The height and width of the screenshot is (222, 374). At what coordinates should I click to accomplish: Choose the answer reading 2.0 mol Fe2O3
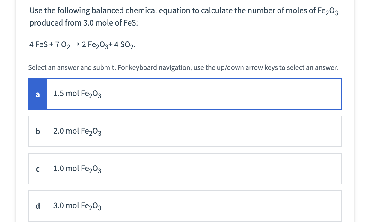(77, 131)
